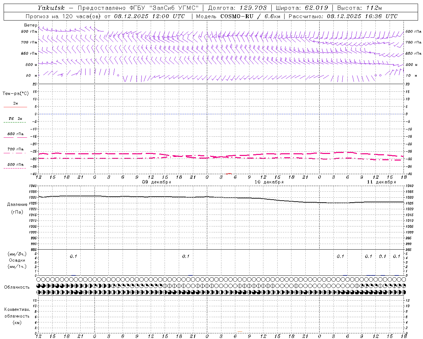Viewport: 423px width, 339px height.
Task: Click the forecast start time 08.12.2025 12:00 UTC
Action: (149, 16)
